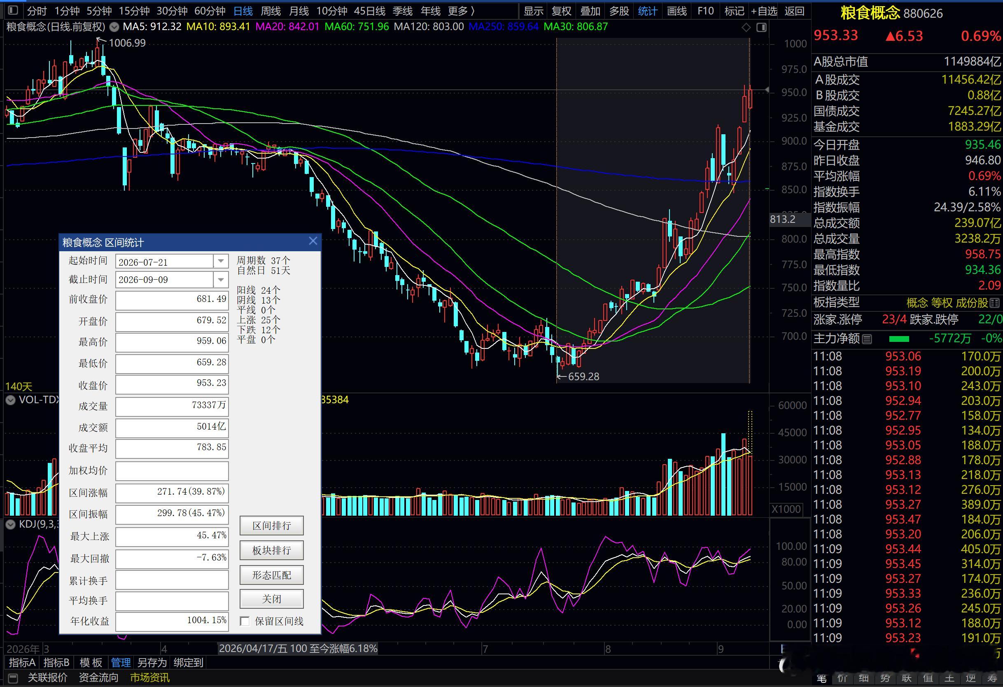This screenshot has width=1003, height=687.
Task: Expand the 更多 periods menu
Action: 462,11
